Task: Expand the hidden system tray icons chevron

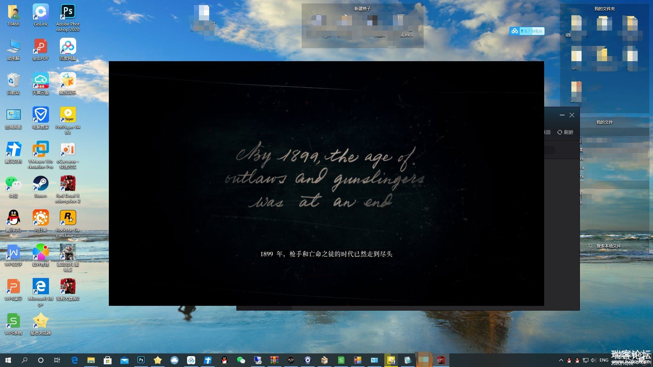Action: pos(561,360)
